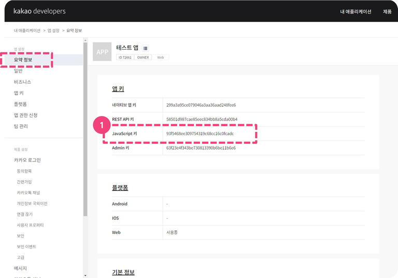
Task: Open 카카오 로그인 in the sidebar
Action: pyautogui.click(x=27, y=160)
